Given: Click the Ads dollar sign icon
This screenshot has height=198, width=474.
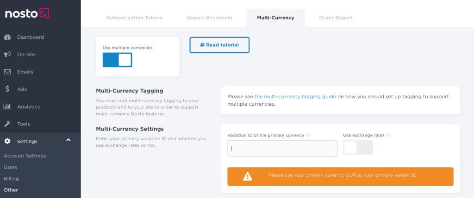Looking at the screenshot, I should tap(7, 89).
